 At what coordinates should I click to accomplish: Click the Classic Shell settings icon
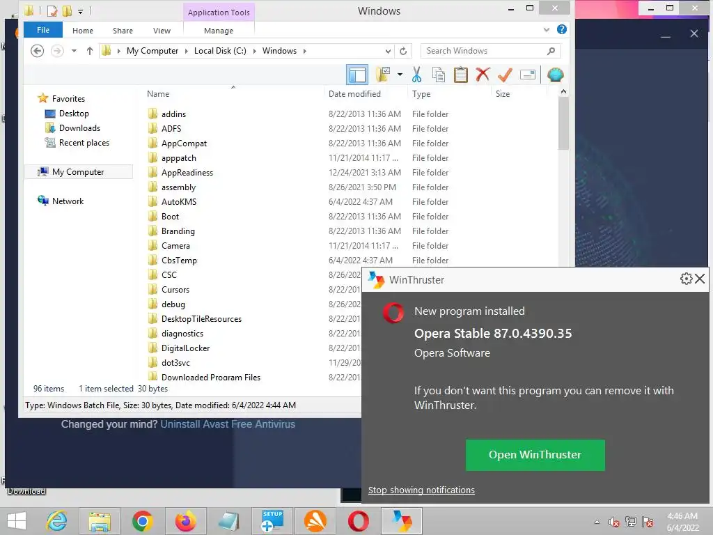555,75
